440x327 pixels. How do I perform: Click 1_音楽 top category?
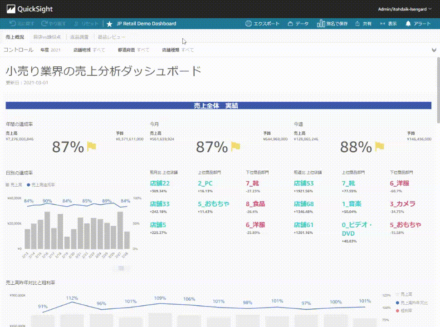tap(352, 204)
